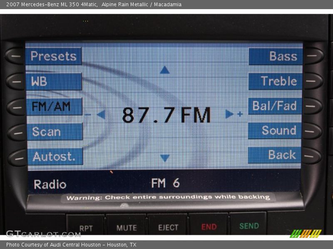
Task: Go Back using the on-screen option
Action: (275, 155)
